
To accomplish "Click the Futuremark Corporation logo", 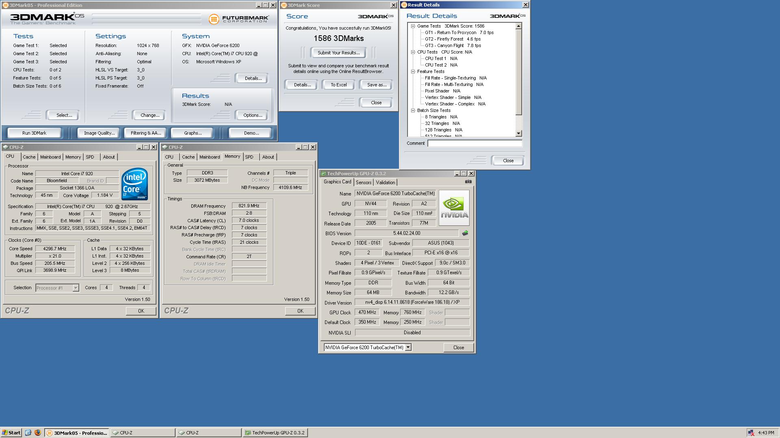I will [x=239, y=19].
